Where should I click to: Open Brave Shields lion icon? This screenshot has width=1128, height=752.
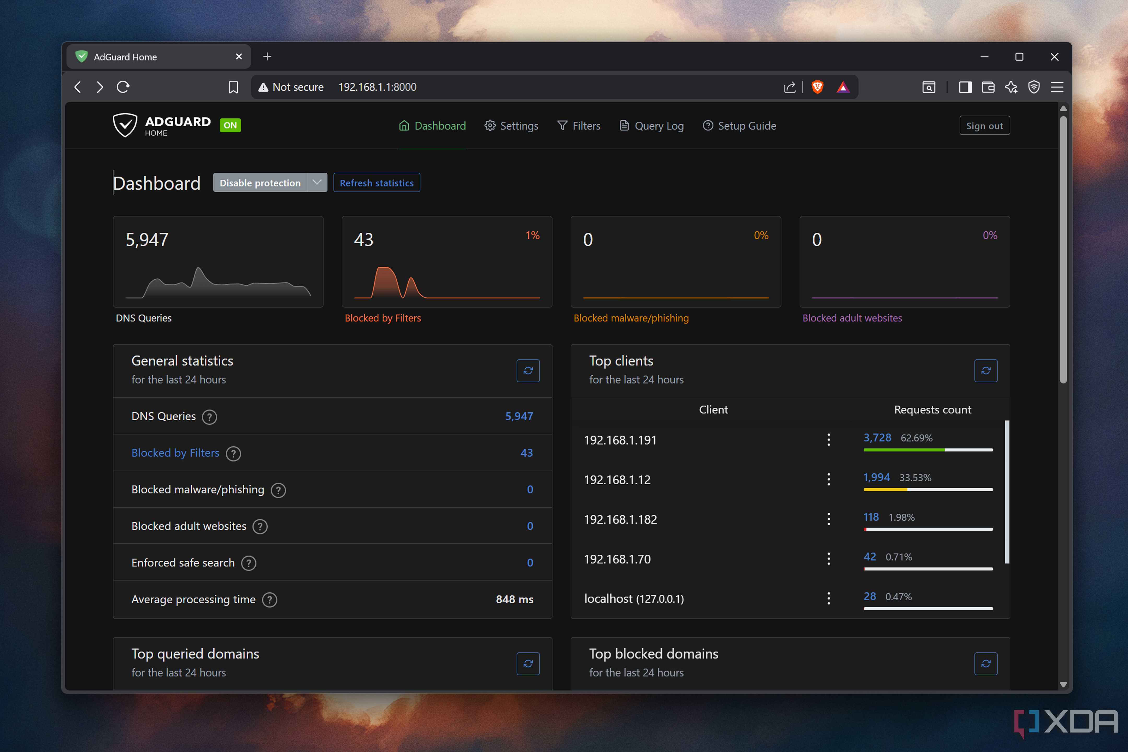818,87
